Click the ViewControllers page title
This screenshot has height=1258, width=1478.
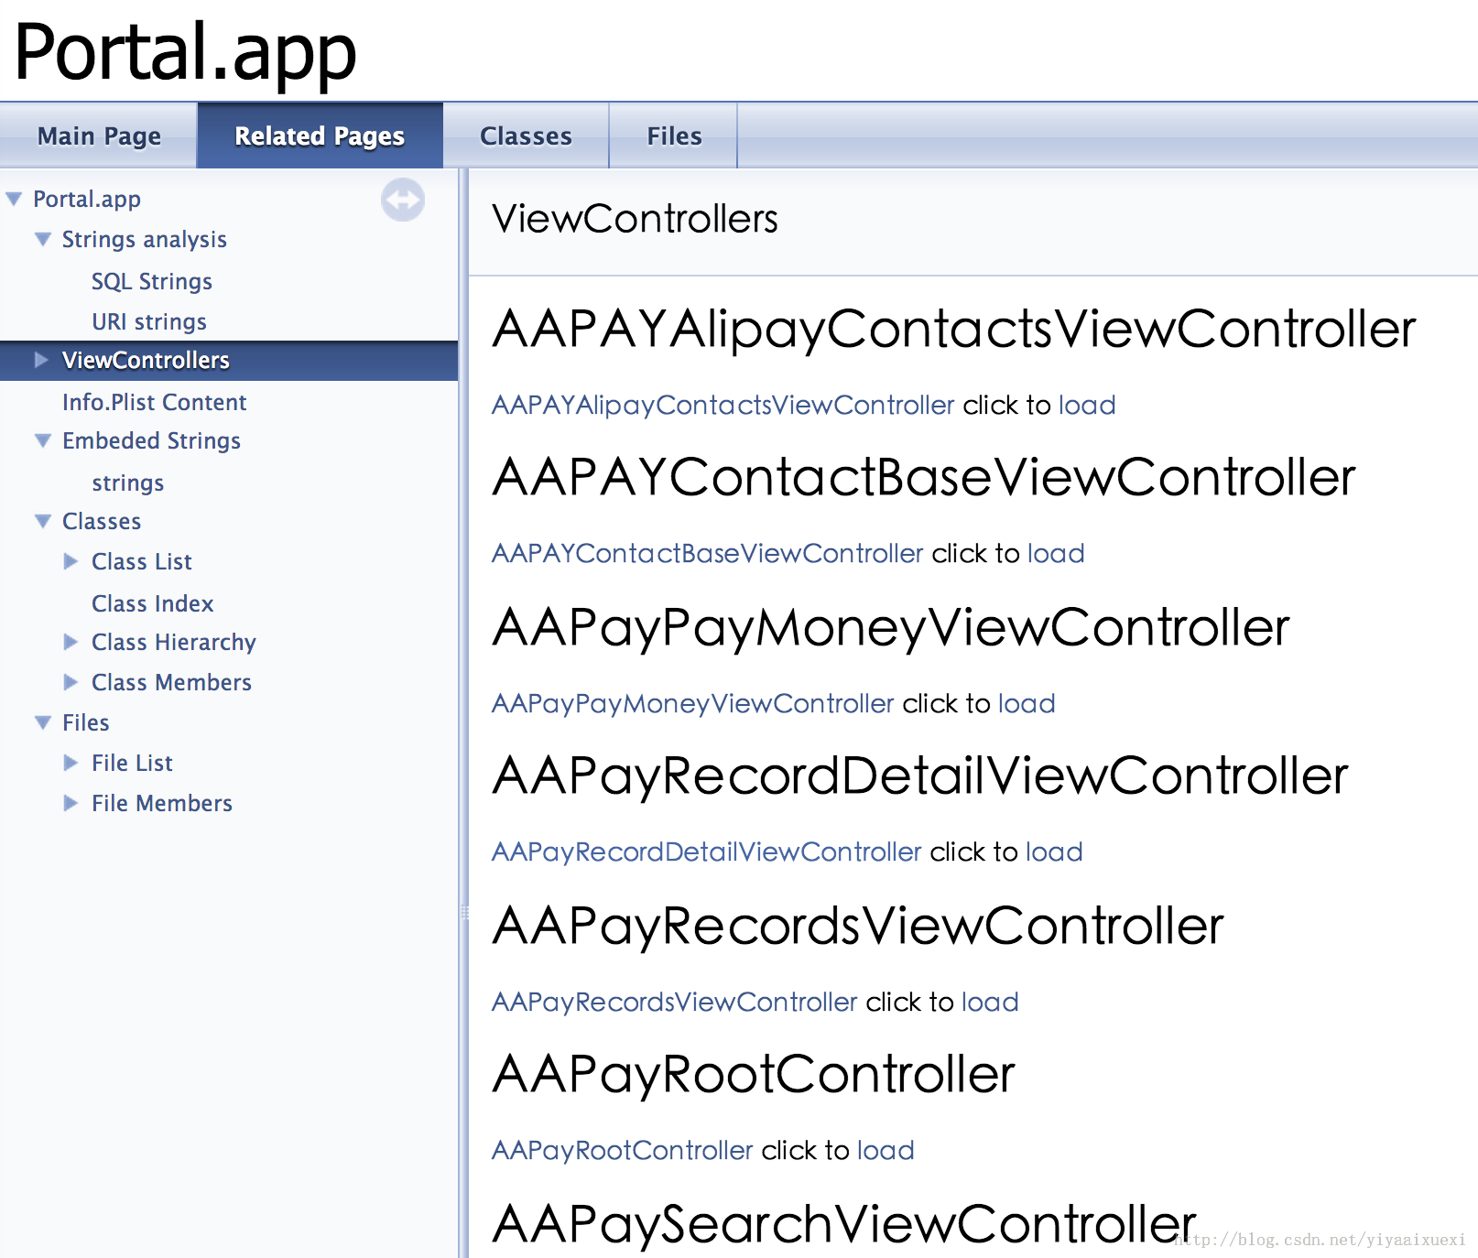(x=635, y=219)
